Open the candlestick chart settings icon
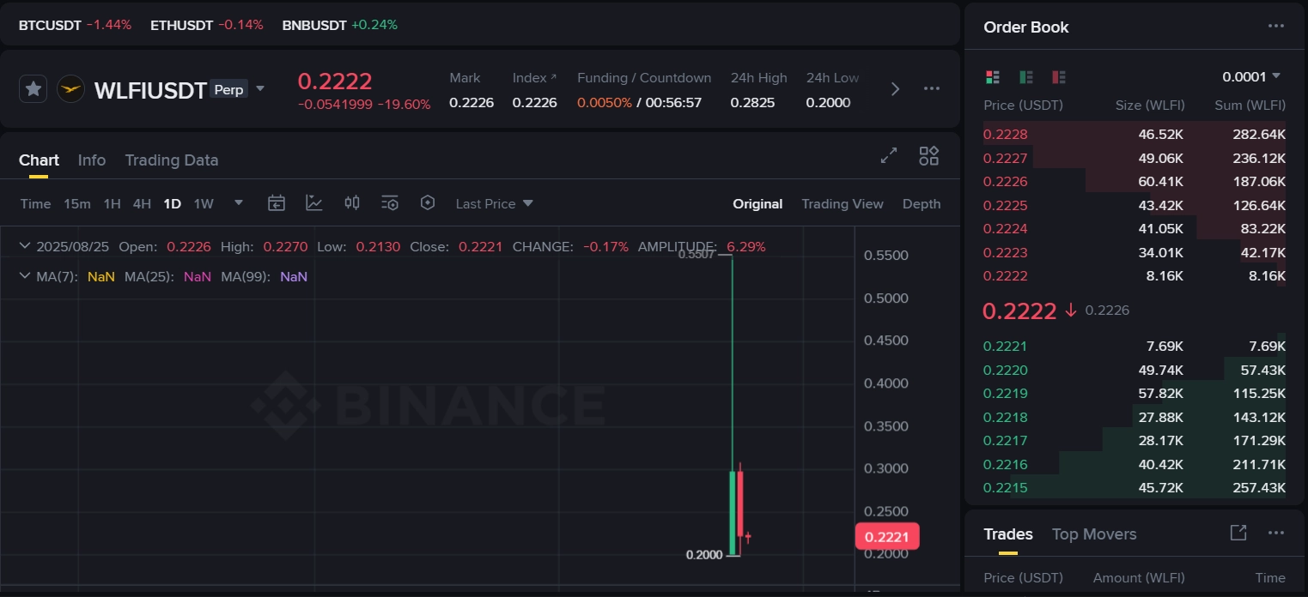 [351, 202]
